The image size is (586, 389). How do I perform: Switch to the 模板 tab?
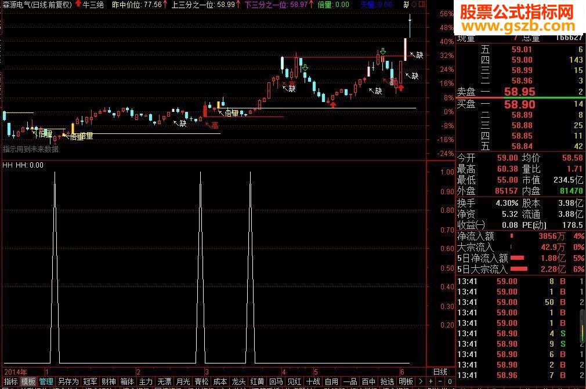click(x=28, y=381)
